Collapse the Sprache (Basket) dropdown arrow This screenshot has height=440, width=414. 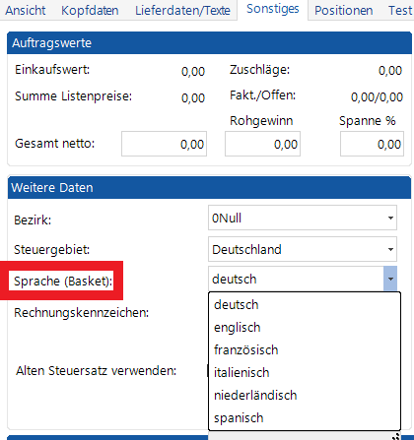click(390, 279)
